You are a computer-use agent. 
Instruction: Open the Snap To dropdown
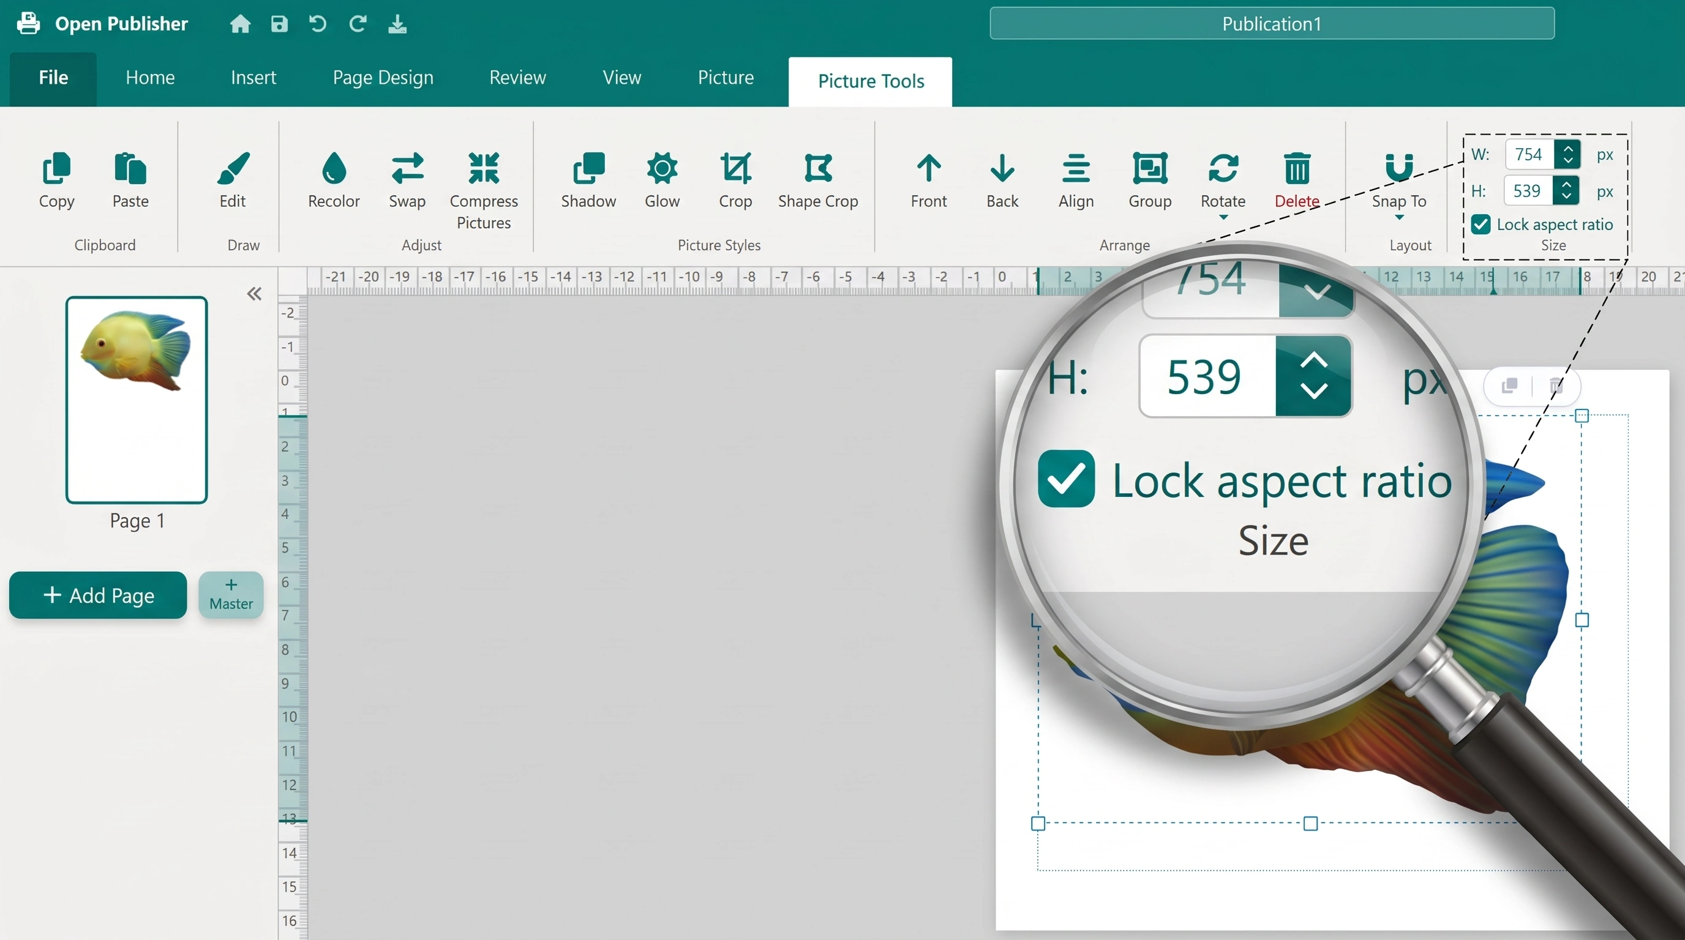[x=1399, y=217]
